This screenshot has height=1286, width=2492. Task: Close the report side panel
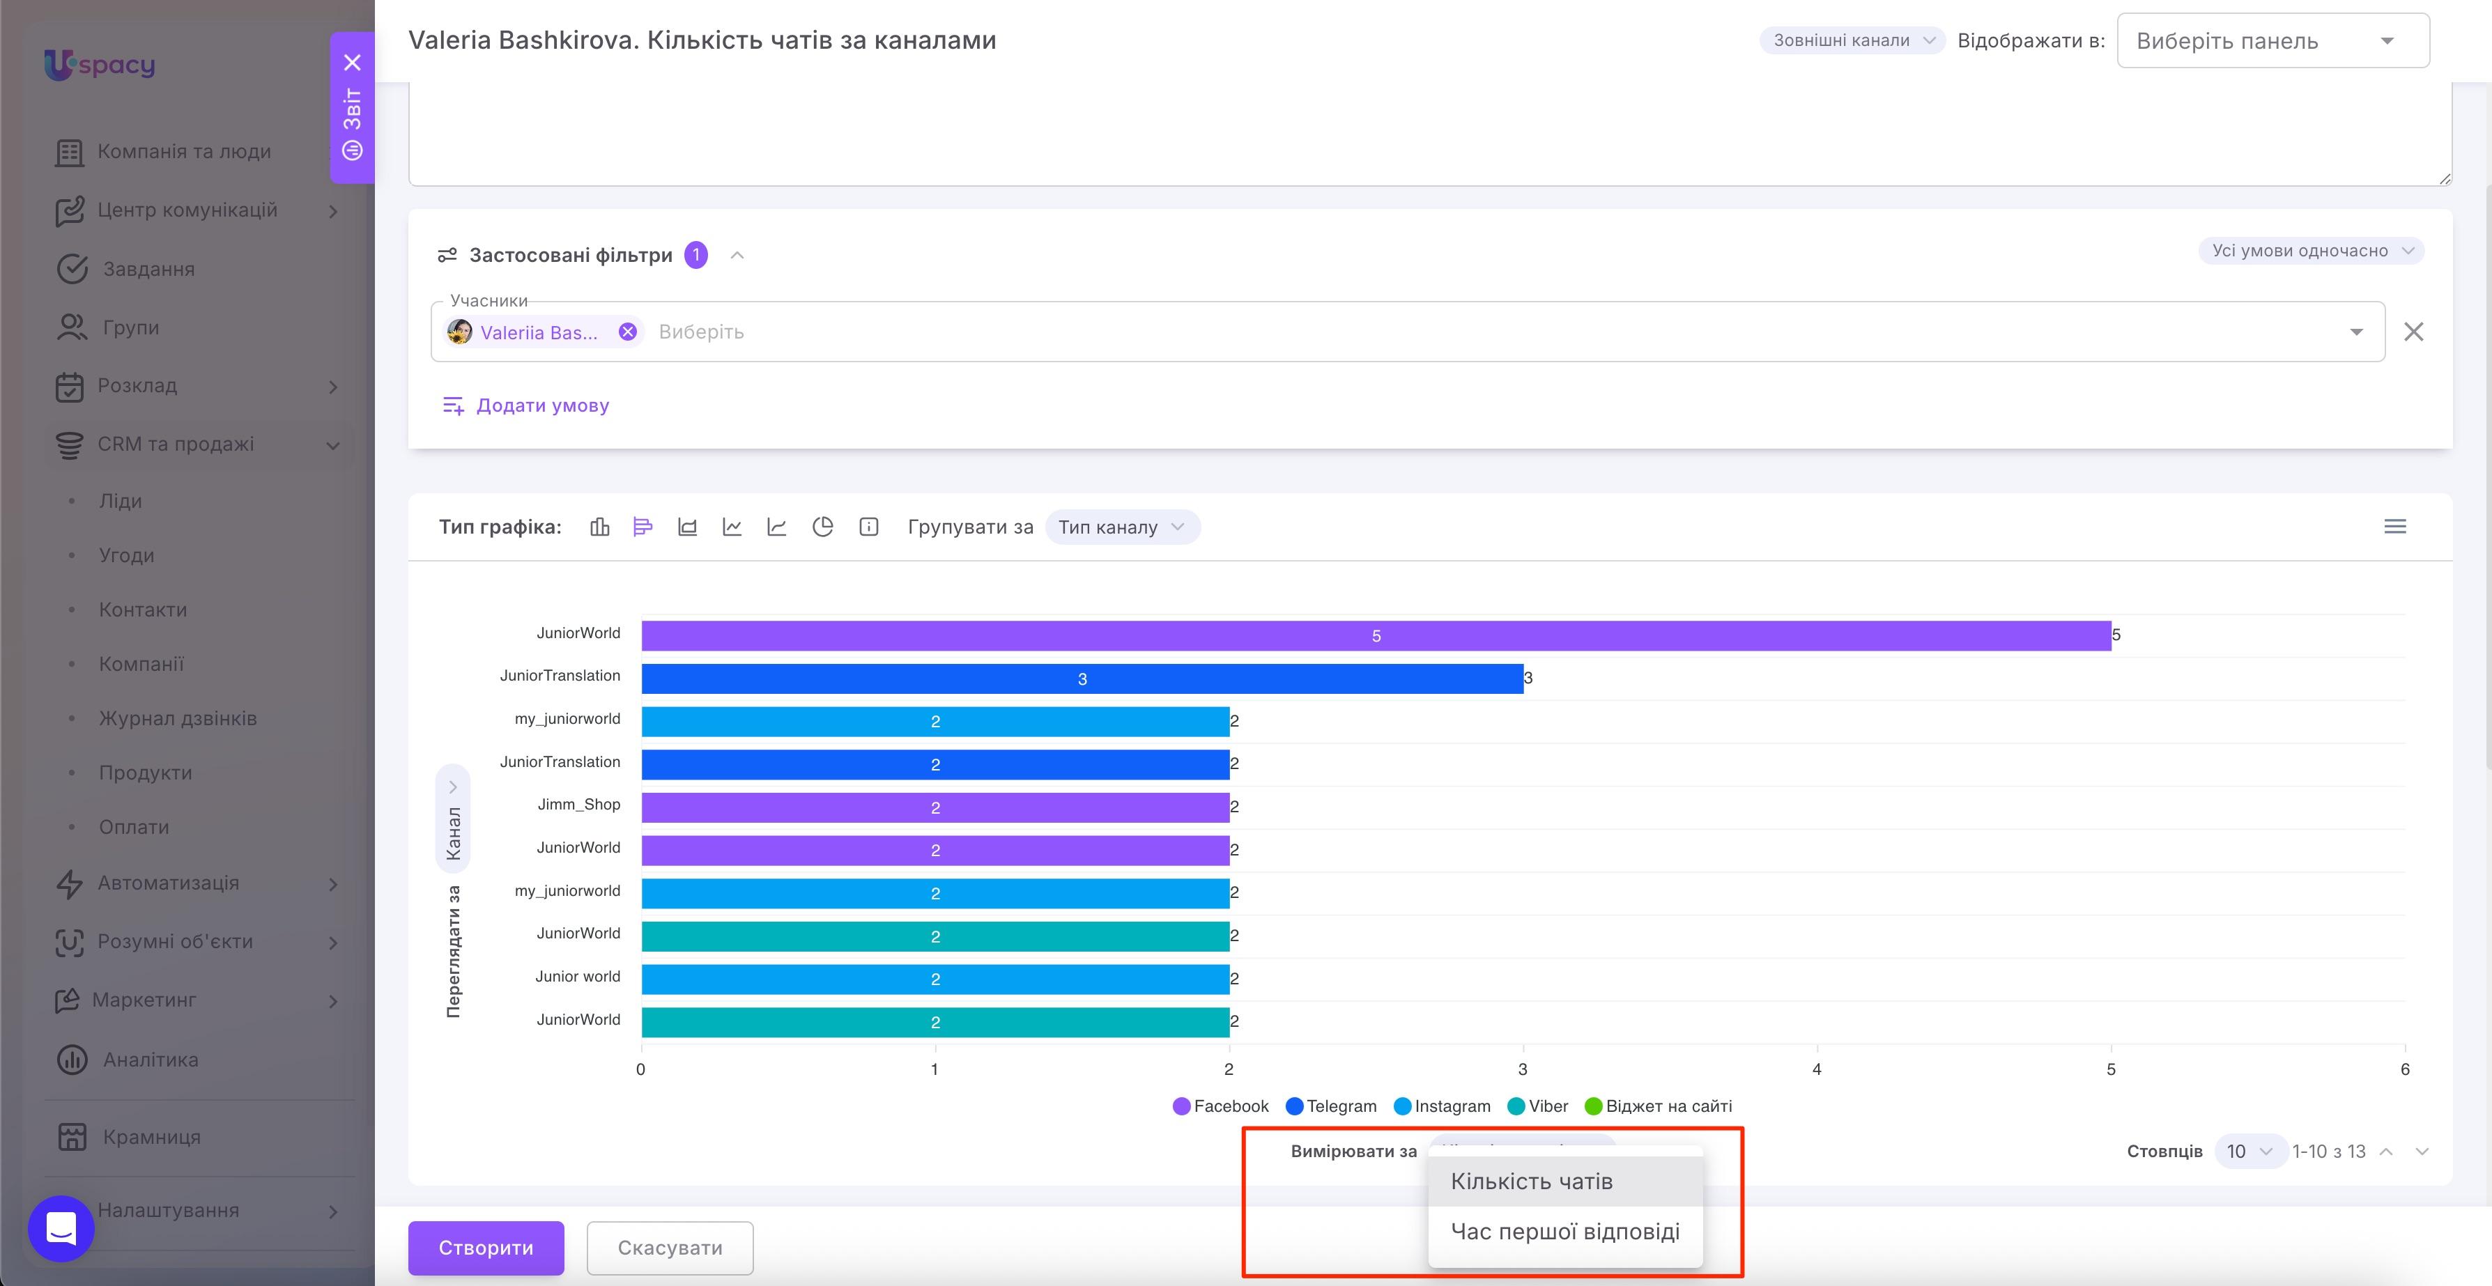(352, 63)
